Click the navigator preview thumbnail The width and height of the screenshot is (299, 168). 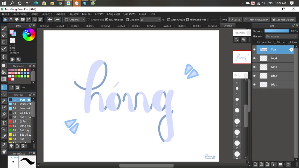pyautogui.click(x=242, y=57)
